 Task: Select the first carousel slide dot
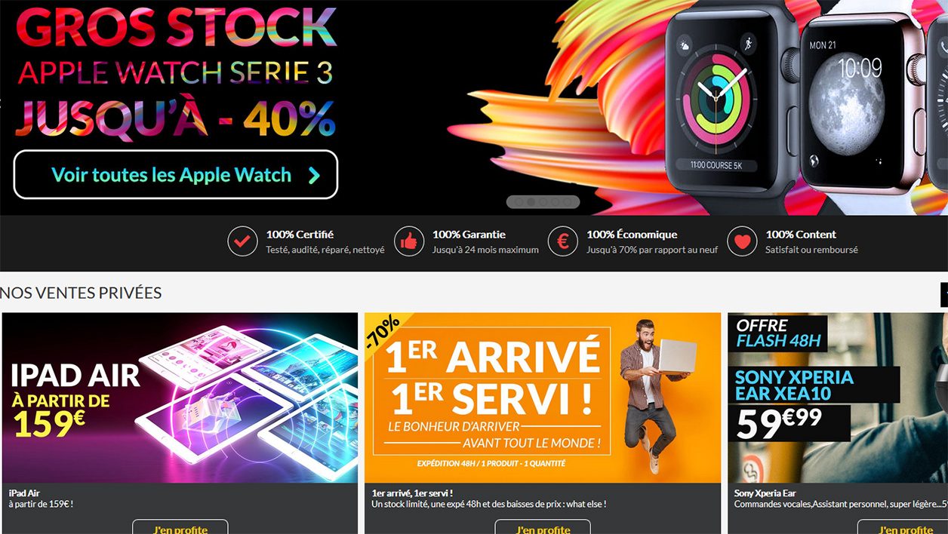(519, 202)
